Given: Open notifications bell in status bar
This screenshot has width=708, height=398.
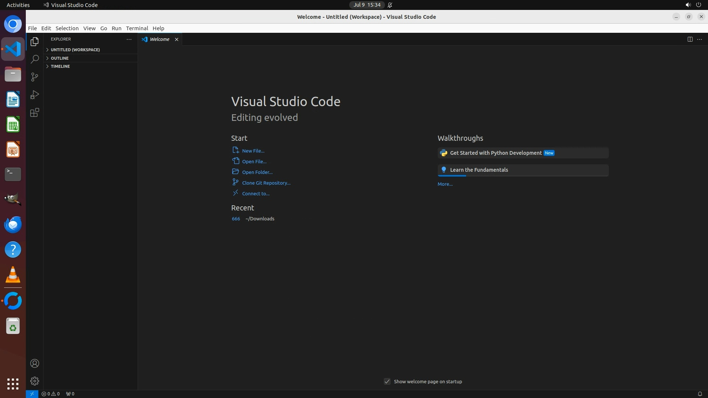Looking at the screenshot, I should click(x=700, y=394).
